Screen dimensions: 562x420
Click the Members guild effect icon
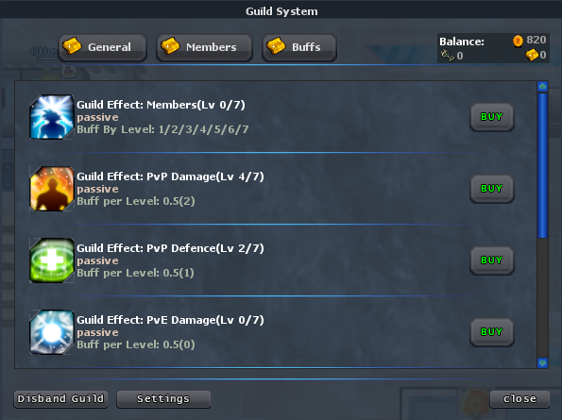pyautogui.click(x=52, y=117)
